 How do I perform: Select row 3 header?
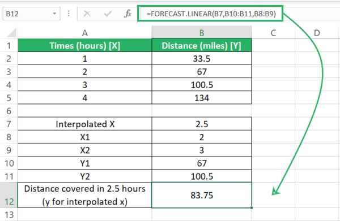click(8, 72)
